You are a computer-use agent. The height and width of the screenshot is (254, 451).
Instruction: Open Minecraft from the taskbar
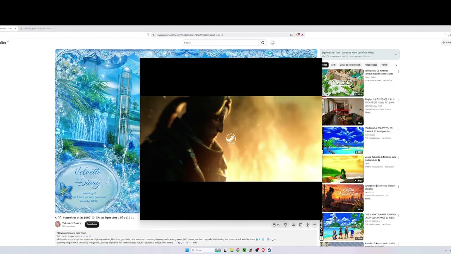click(x=244, y=250)
